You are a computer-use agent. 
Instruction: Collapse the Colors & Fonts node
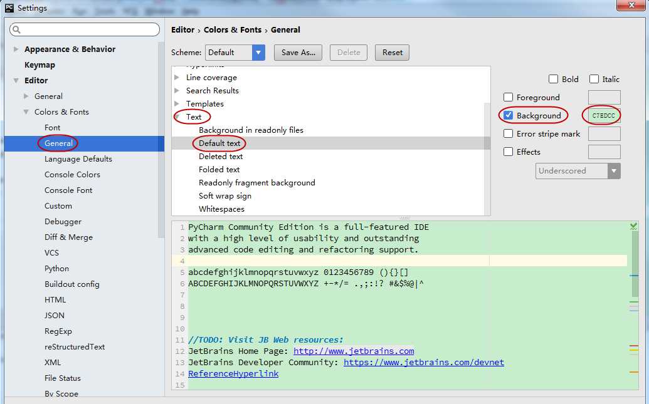(26, 111)
